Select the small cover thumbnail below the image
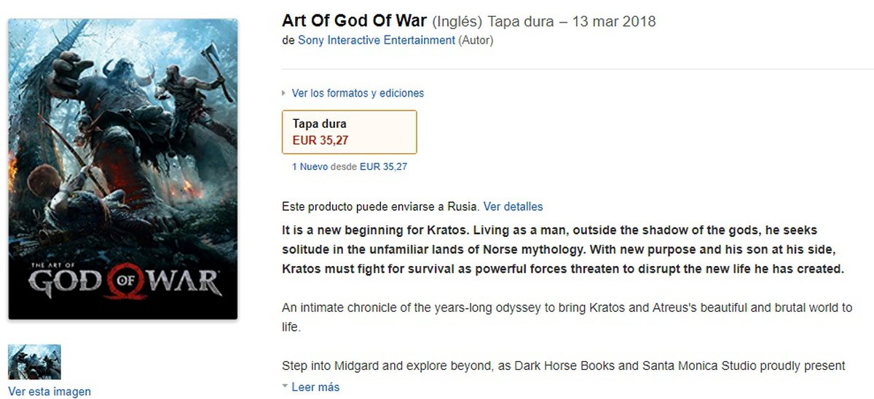874x399 pixels. tap(34, 362)
